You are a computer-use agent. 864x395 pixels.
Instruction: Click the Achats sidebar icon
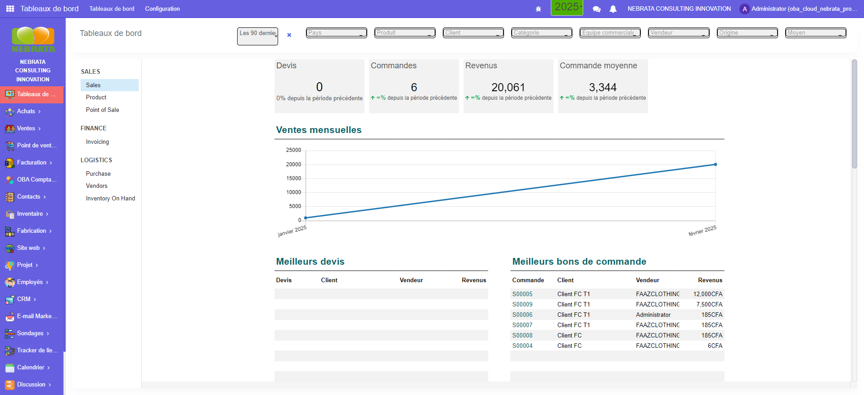tap(9, 111)
